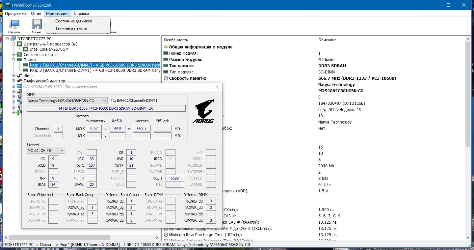Select the DTORETTO777-PC computer icon in tree
This screenshot has height=250, width=474.
[13, 39]
